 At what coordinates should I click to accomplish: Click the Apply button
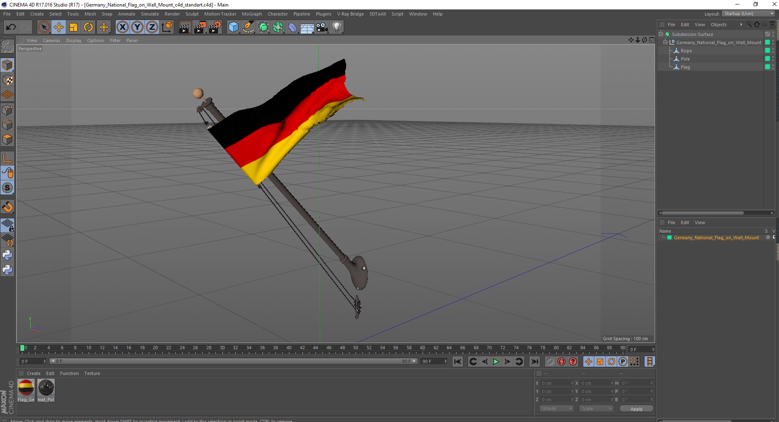(636, 409)
